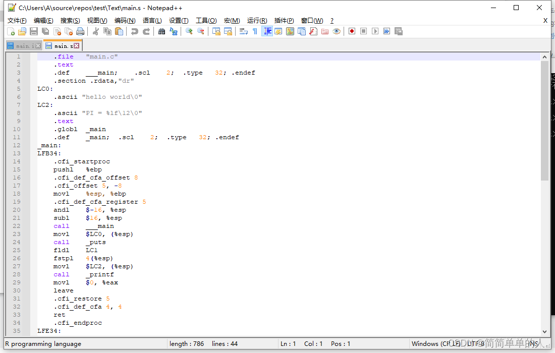Open Folder as Workspace icon
This screenshot has width=555, height=353.
click(x=325, y=31)
